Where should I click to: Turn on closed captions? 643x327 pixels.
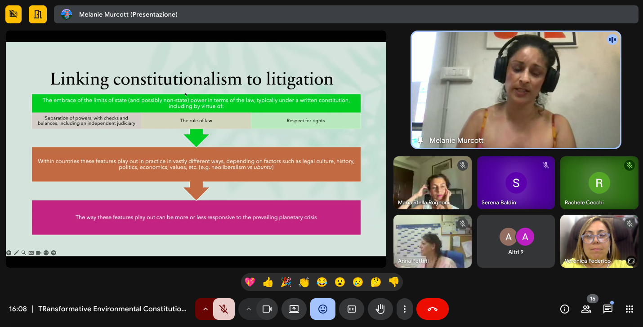pos(351,309)
